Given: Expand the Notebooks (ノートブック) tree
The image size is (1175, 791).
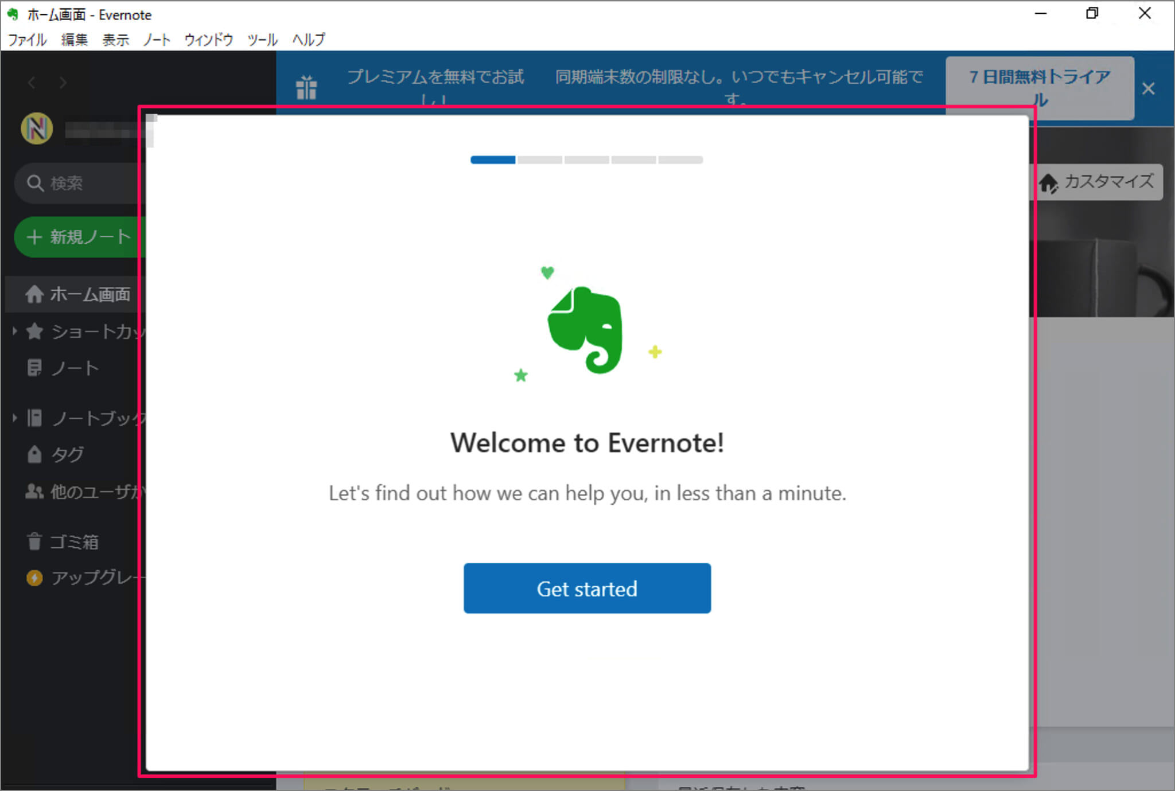Looking at the screenshot, I should click(14, 417).
